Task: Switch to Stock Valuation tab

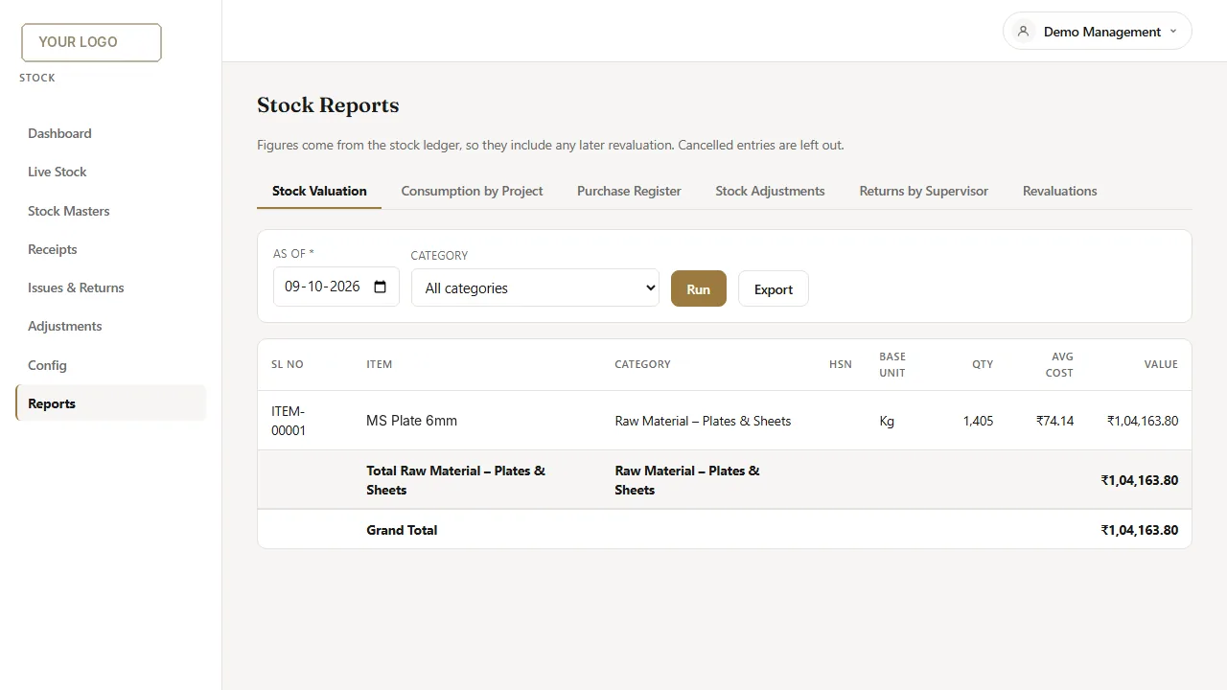Action: click(319, 191)
